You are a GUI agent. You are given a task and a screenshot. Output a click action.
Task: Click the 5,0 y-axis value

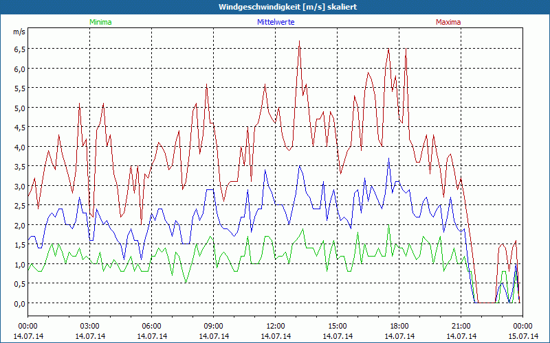click(x=20, y=108)
